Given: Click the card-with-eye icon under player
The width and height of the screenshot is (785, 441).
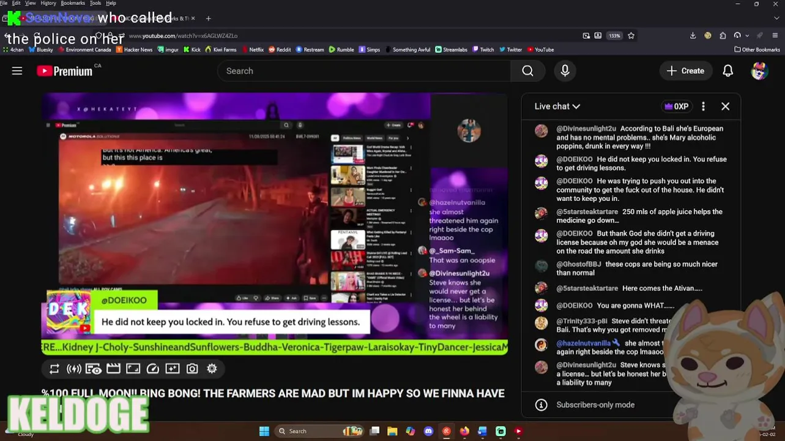Looking at the screenshot, I should click(x=94, y=369).
